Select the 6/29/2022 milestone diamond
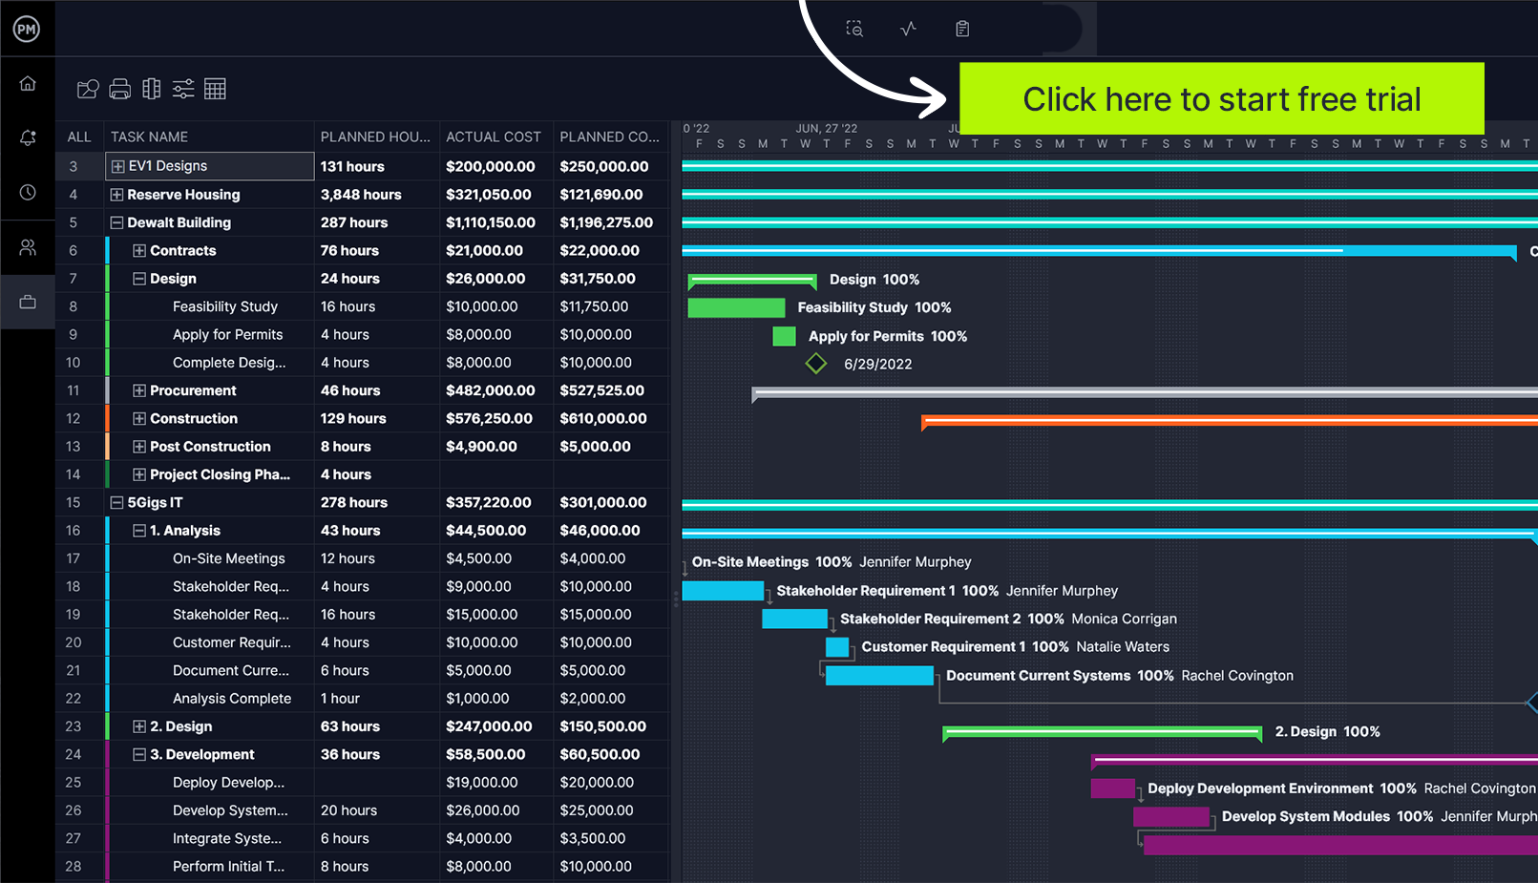 click(816, 363)
